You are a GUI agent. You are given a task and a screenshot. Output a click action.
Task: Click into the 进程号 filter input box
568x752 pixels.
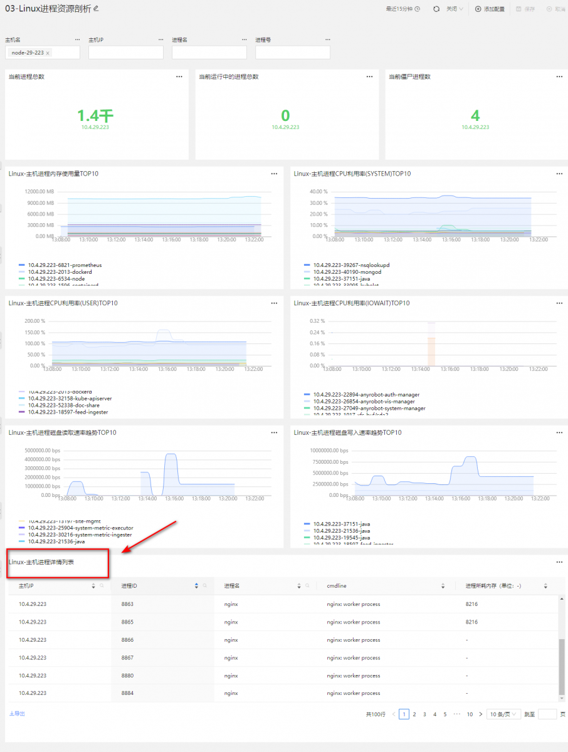293,53
